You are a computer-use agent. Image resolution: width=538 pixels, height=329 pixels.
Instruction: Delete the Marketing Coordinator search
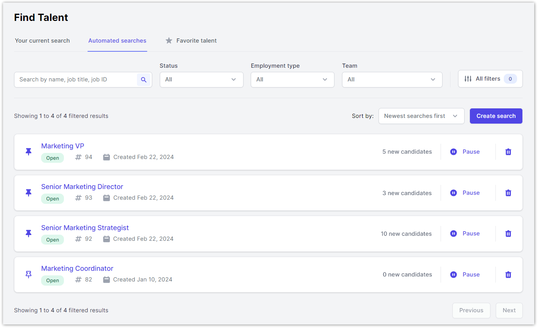[x=508, y=275]
